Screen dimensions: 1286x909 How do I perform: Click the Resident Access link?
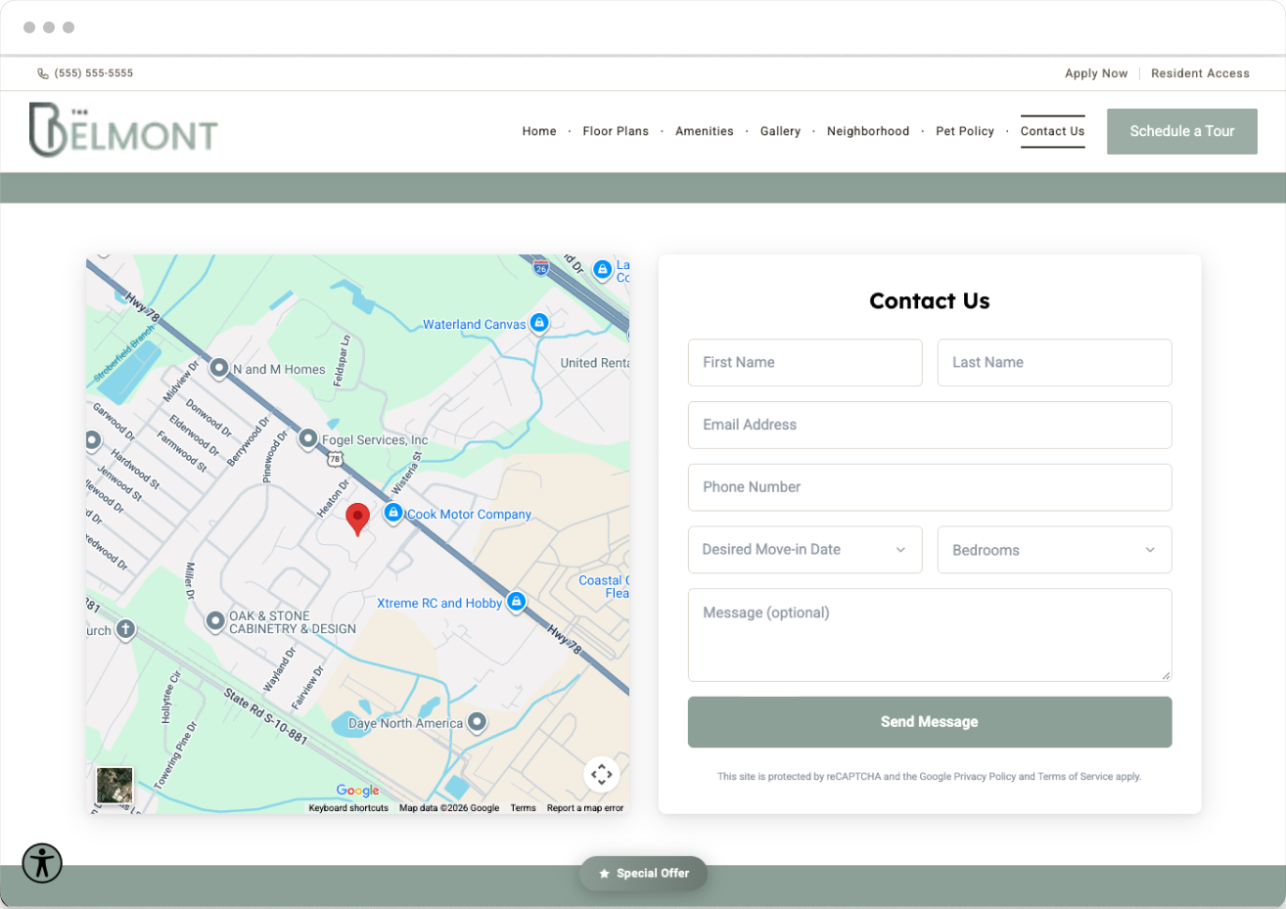[1200, 73]
